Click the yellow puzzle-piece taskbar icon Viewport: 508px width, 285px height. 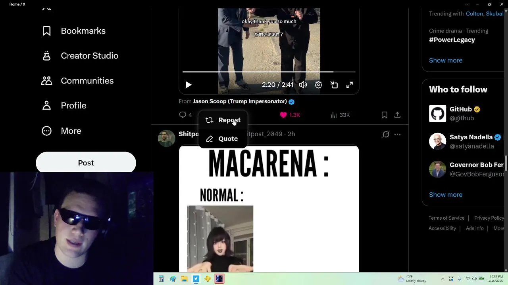208,279
